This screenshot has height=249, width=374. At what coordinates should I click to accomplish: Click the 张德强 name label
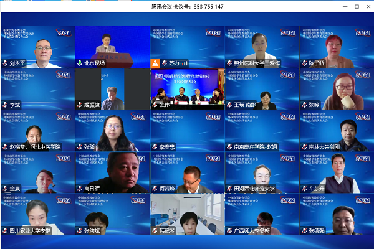(x=317, y=230)
